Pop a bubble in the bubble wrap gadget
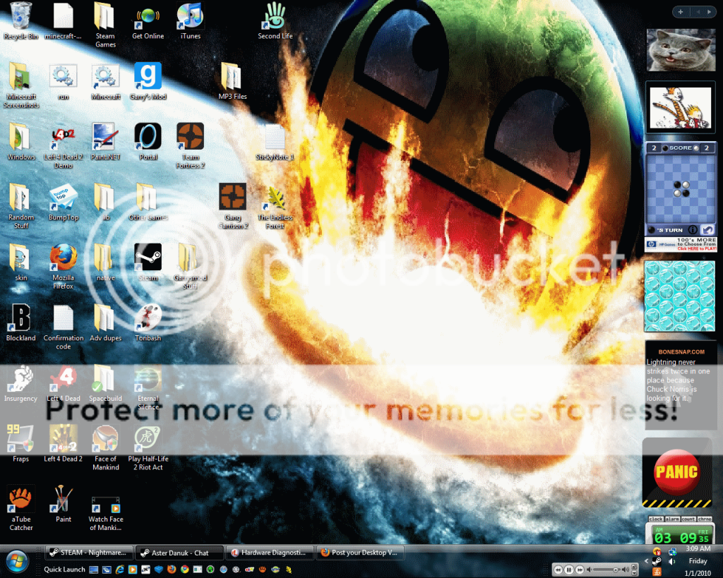723x578 pixels. pyautogui.click(x=680, y=296)
